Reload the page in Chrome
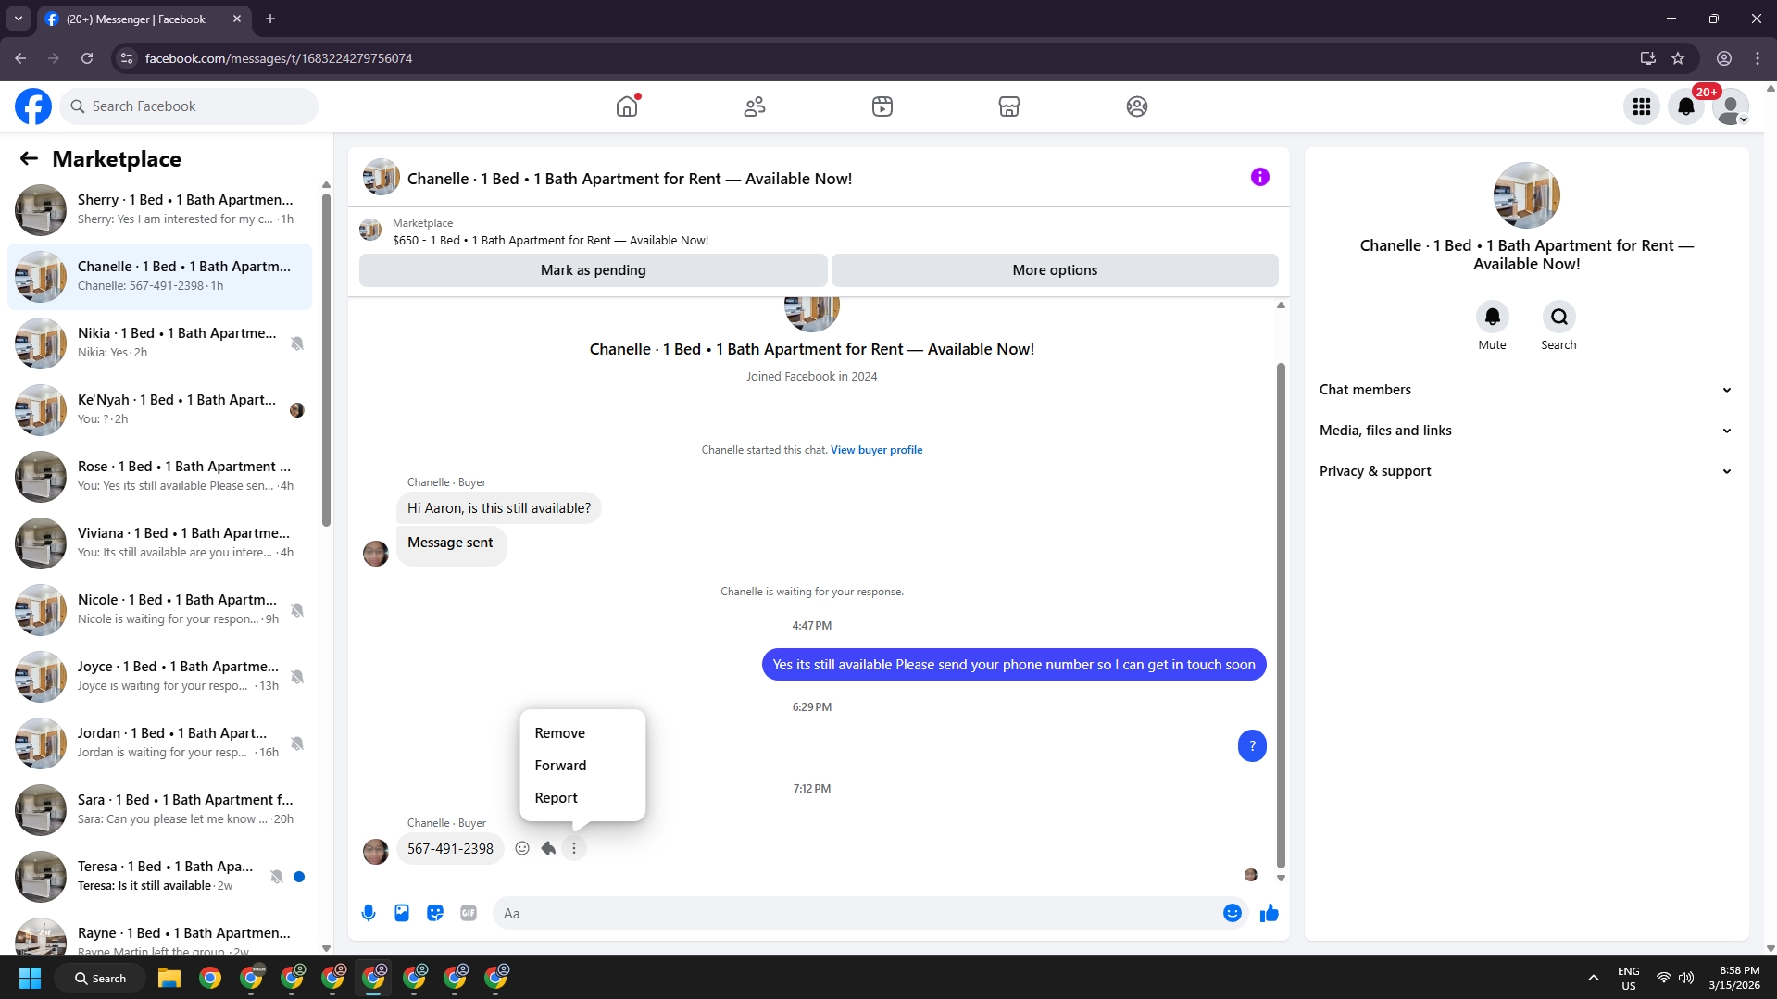 (87, 58)
